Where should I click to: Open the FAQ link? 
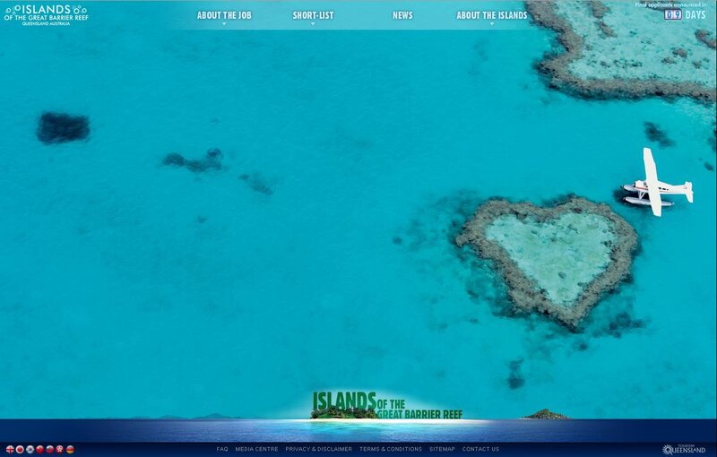click(x=222, y=449)
